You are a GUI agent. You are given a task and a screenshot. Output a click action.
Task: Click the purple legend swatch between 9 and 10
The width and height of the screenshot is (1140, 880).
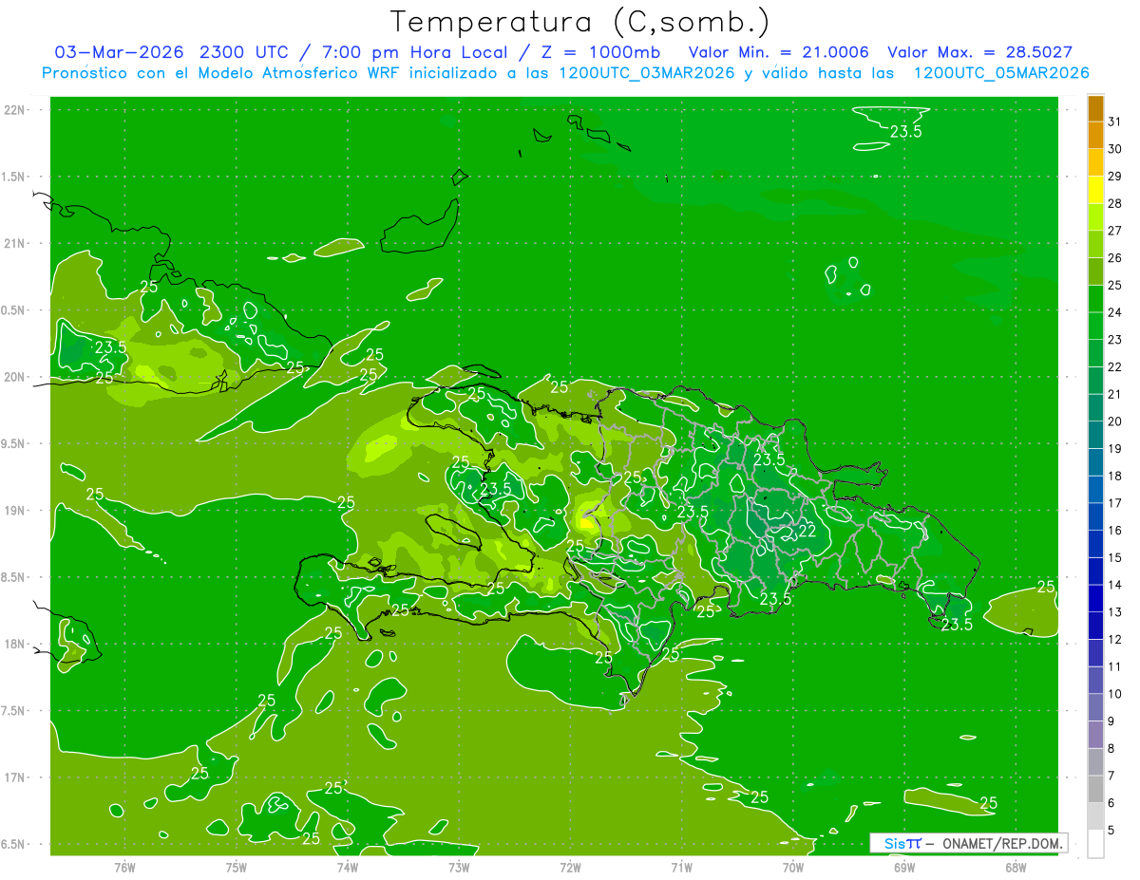point(1096,707)
